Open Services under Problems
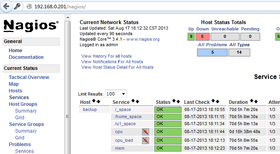The width and height of the screenshot is (280, 154). pyautogui.click(x=25, y=151)
